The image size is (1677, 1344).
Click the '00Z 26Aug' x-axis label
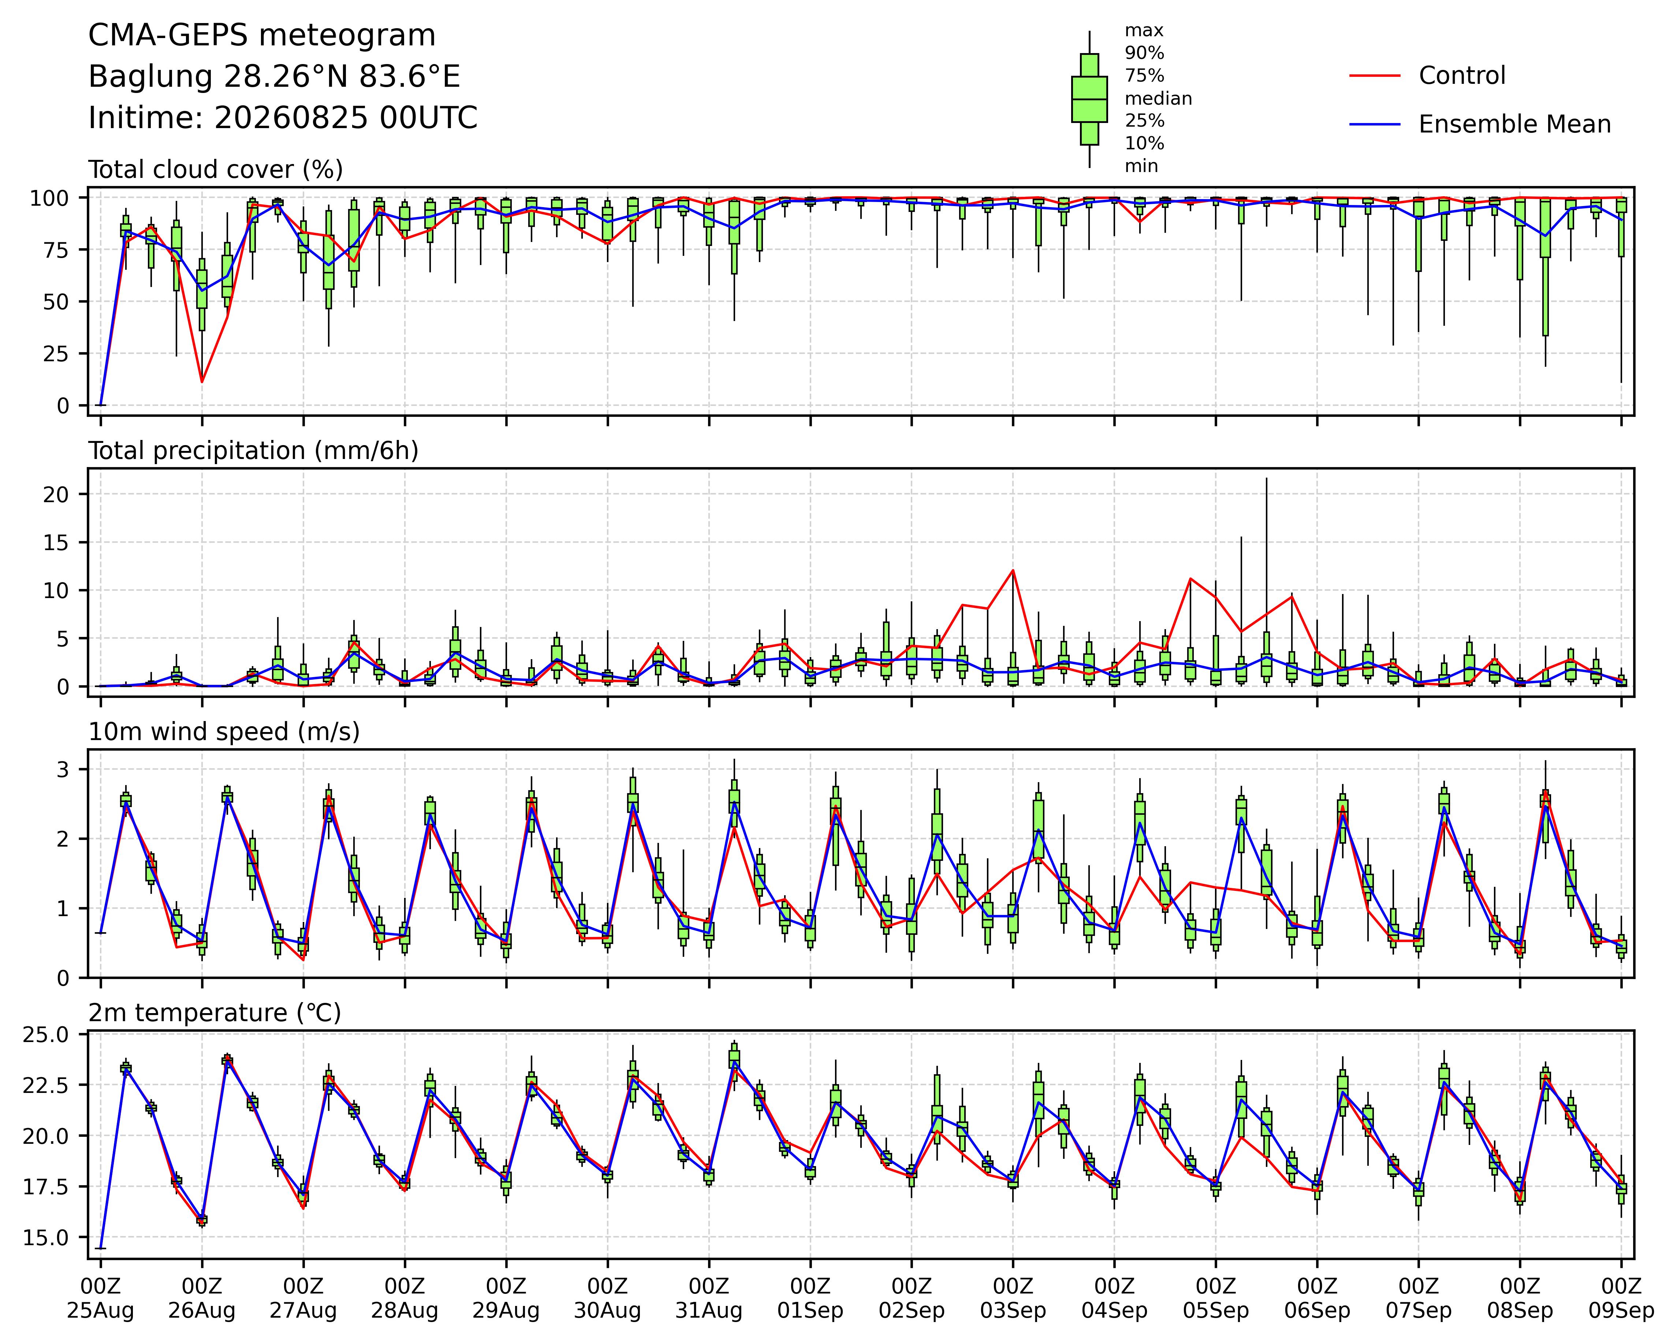[x=202, y=1298]
